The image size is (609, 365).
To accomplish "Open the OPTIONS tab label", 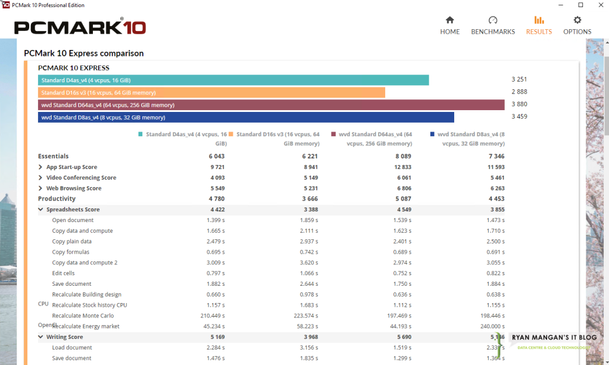I will [577, 32].
